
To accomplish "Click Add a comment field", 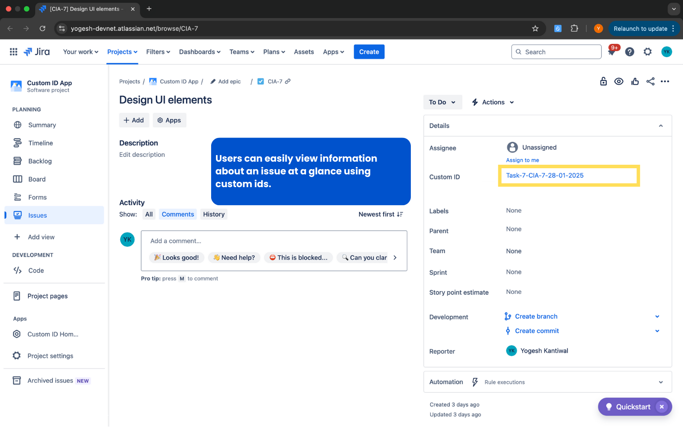I will point(274,241).
